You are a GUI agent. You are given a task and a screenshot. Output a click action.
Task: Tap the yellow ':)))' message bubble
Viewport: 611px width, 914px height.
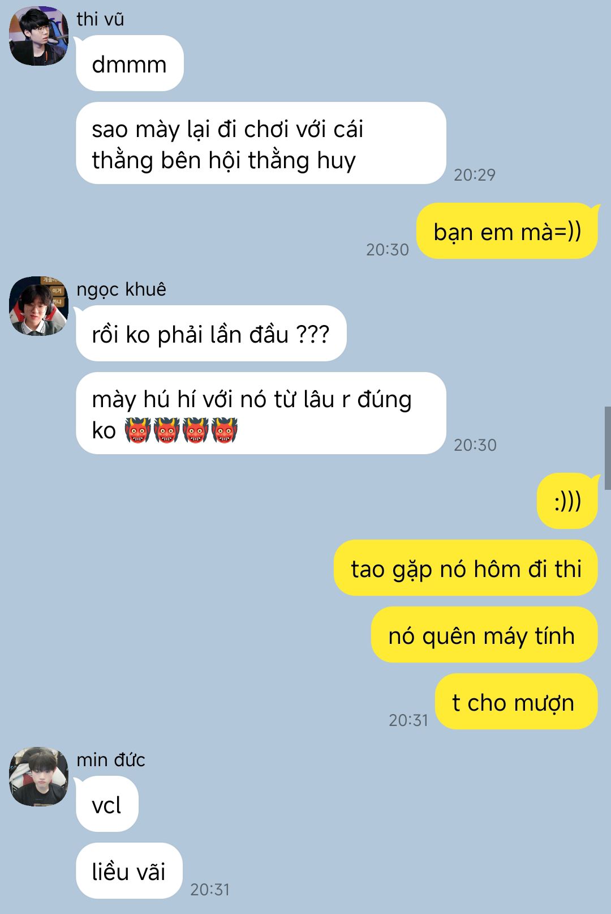(567, 501)
